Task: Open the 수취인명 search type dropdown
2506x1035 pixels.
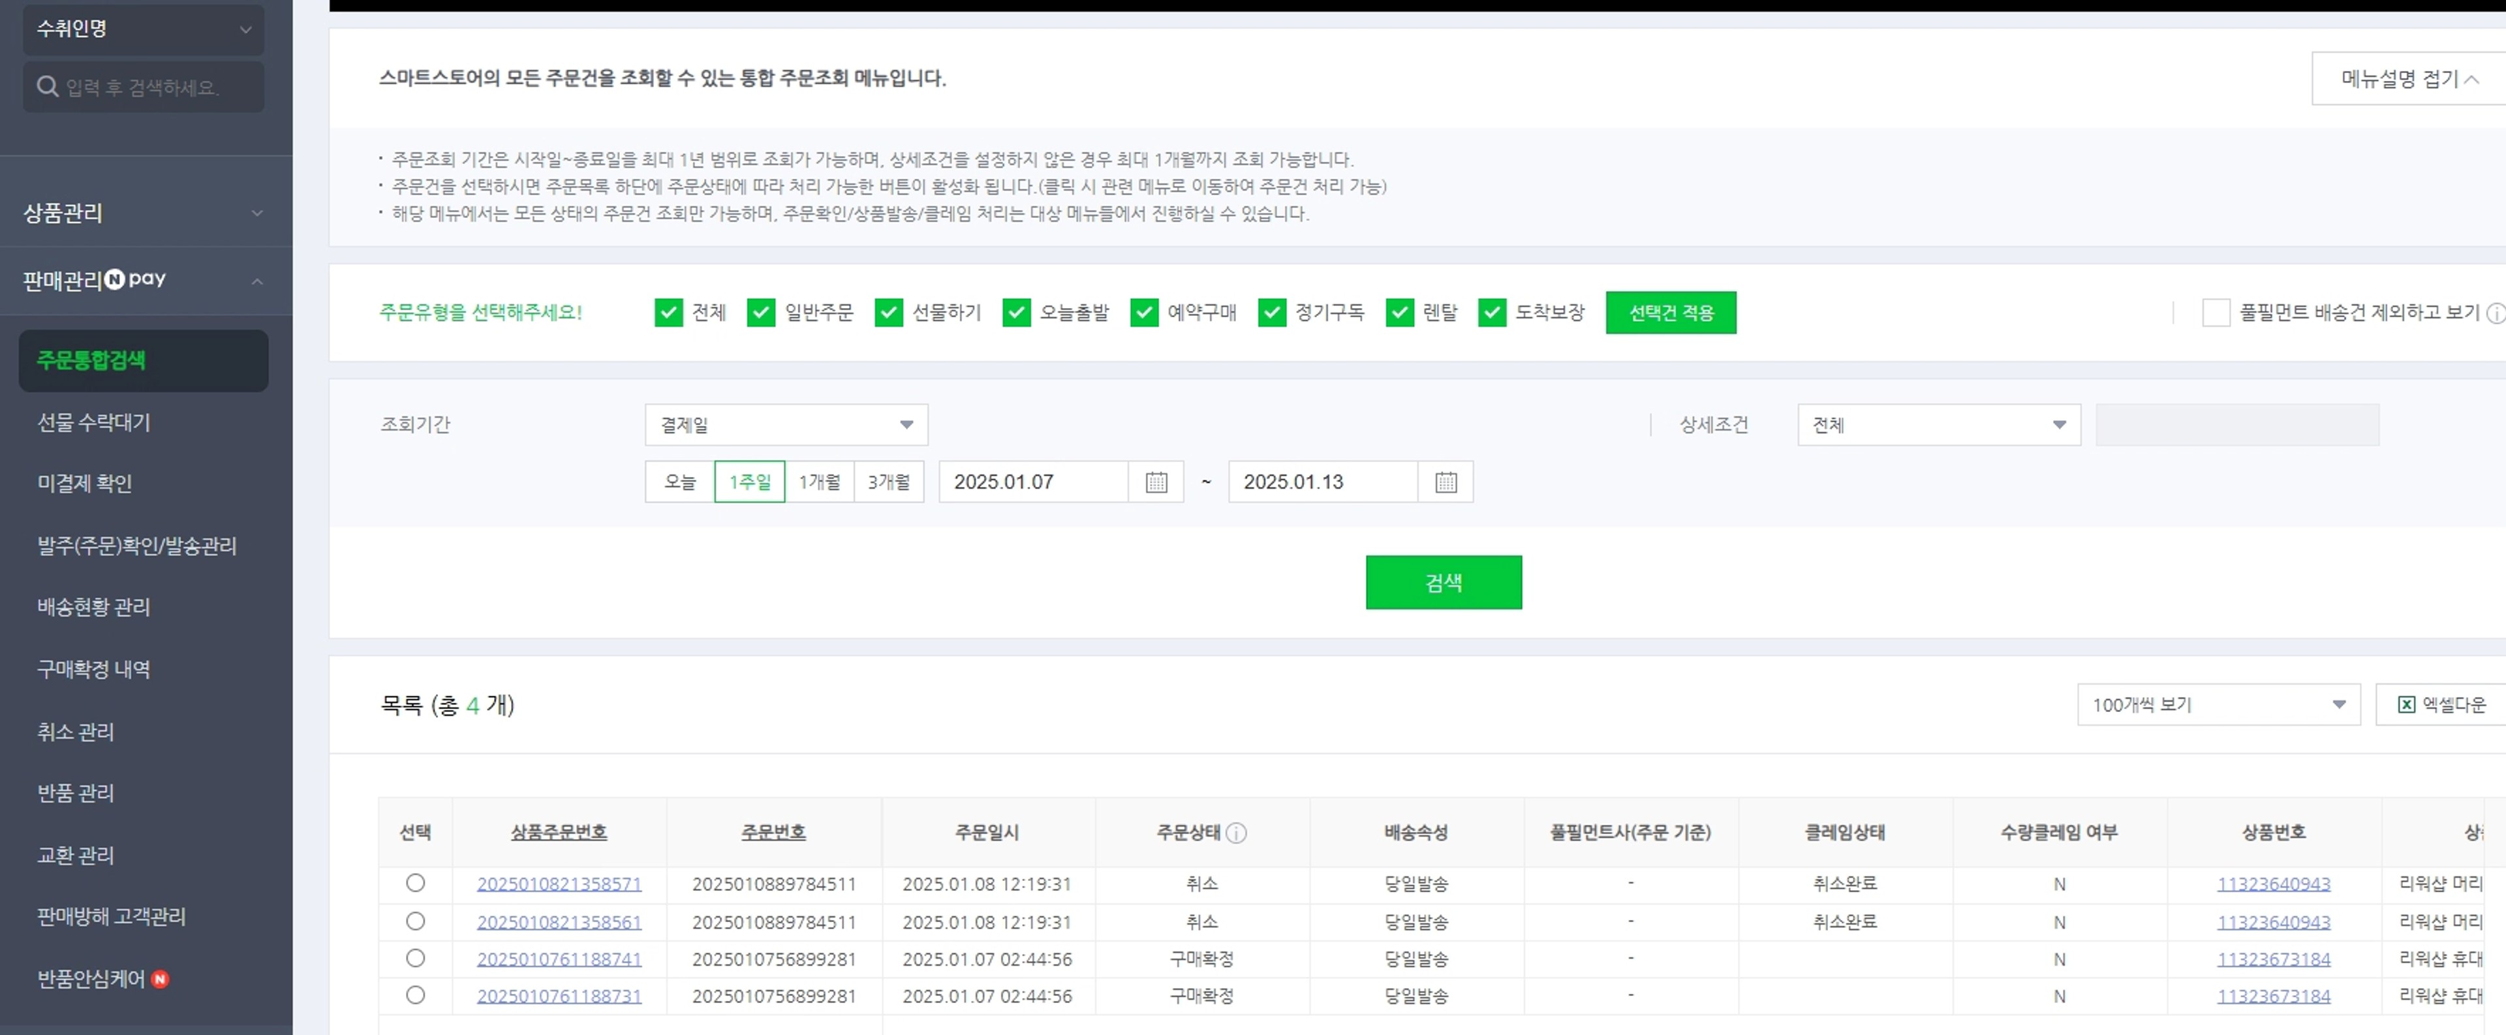Action: point(144,29)
